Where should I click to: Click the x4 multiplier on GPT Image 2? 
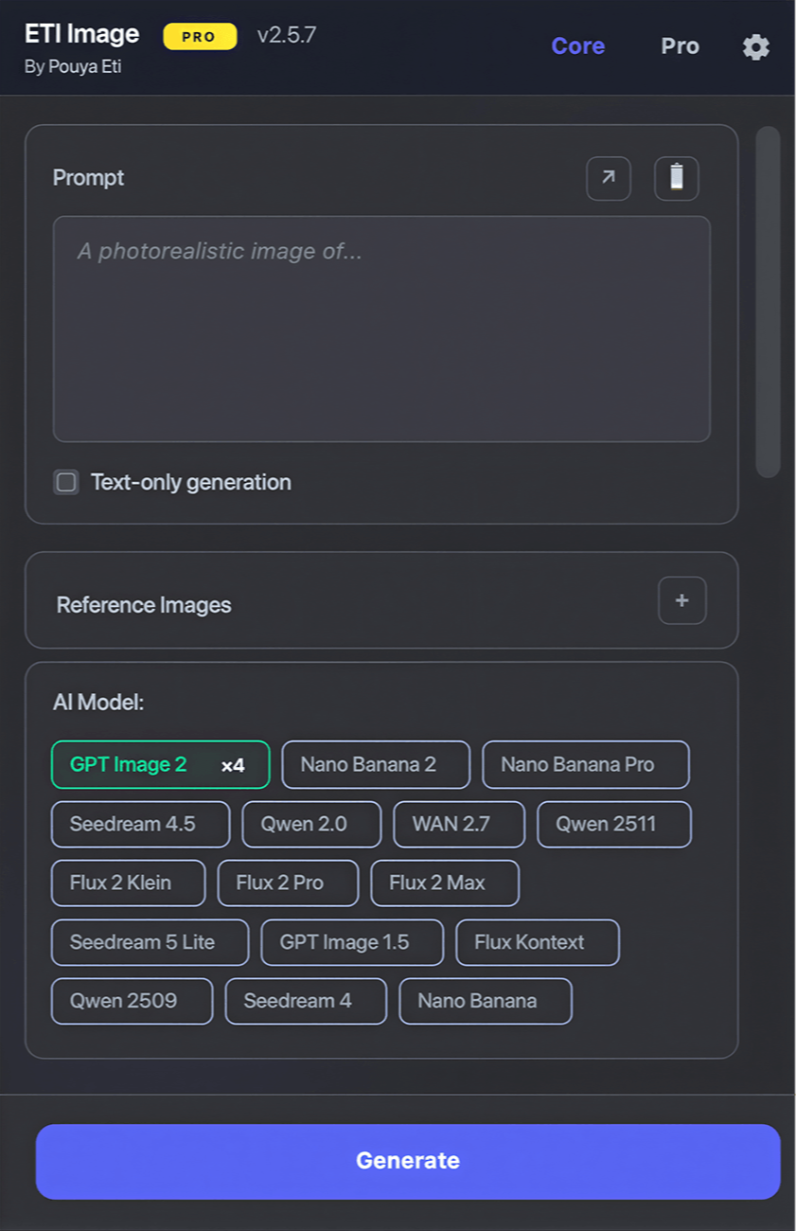pyautogui.click(x=233, y=765)
